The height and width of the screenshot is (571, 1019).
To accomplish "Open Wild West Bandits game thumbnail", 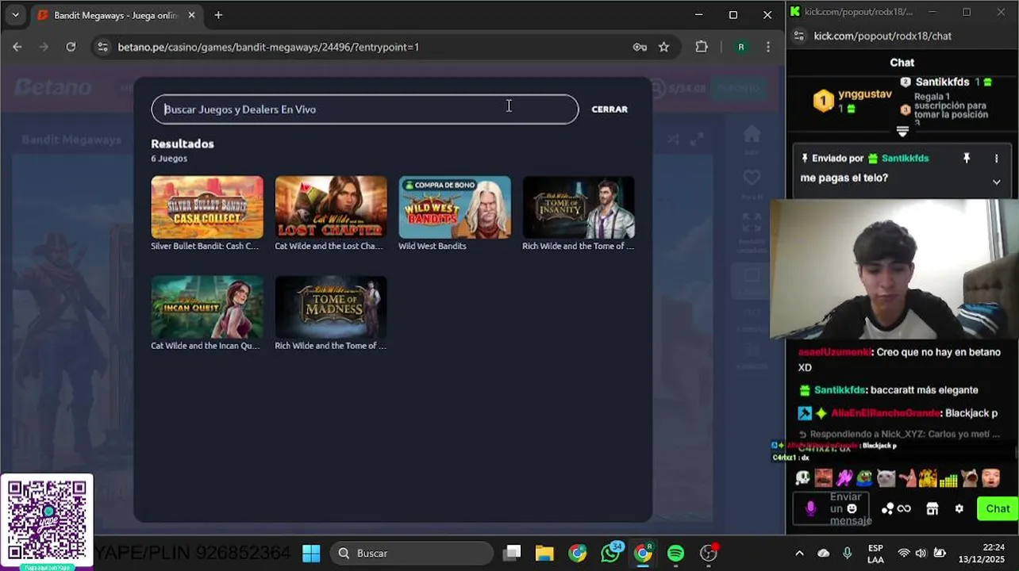I will pyautogui.click(x=455, y=207).
